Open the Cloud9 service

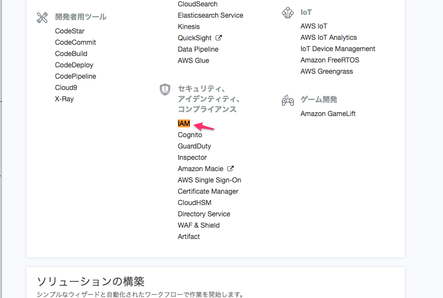click(x=66, y=88)
